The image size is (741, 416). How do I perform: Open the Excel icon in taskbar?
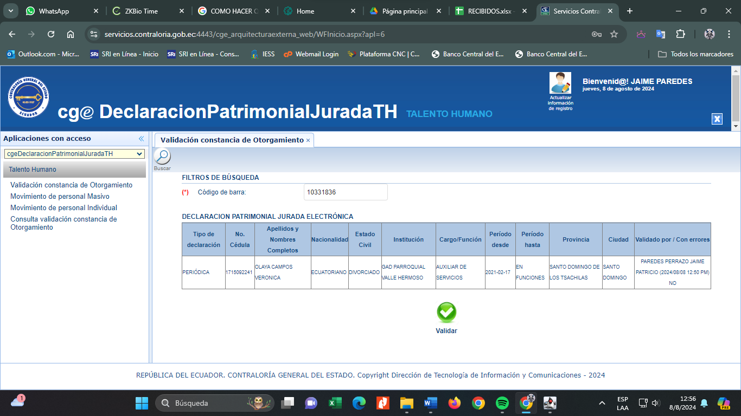335,403
